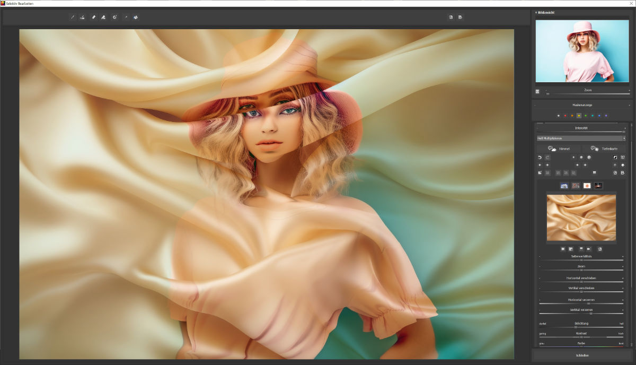Image resolution: width=636 pixels, height=365 pixels.
Task: Open the Hell Multiplizieren blend mode dropdown
Action: pos(581,138)
